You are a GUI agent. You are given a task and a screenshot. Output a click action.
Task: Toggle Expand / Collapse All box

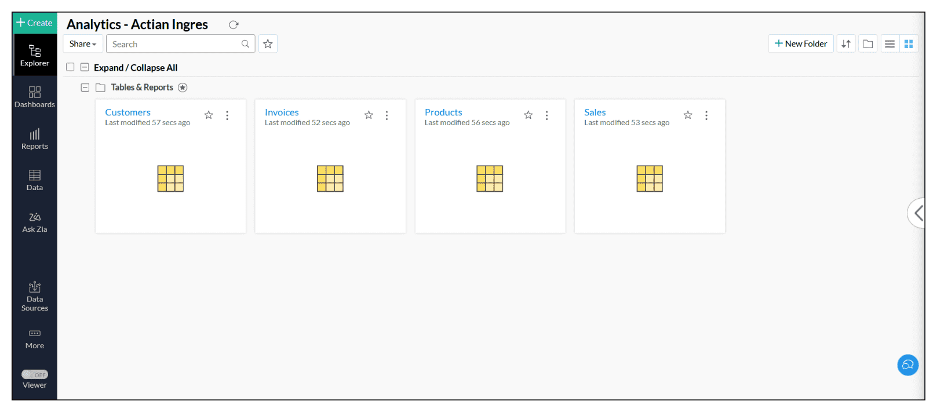click(85, 67)
